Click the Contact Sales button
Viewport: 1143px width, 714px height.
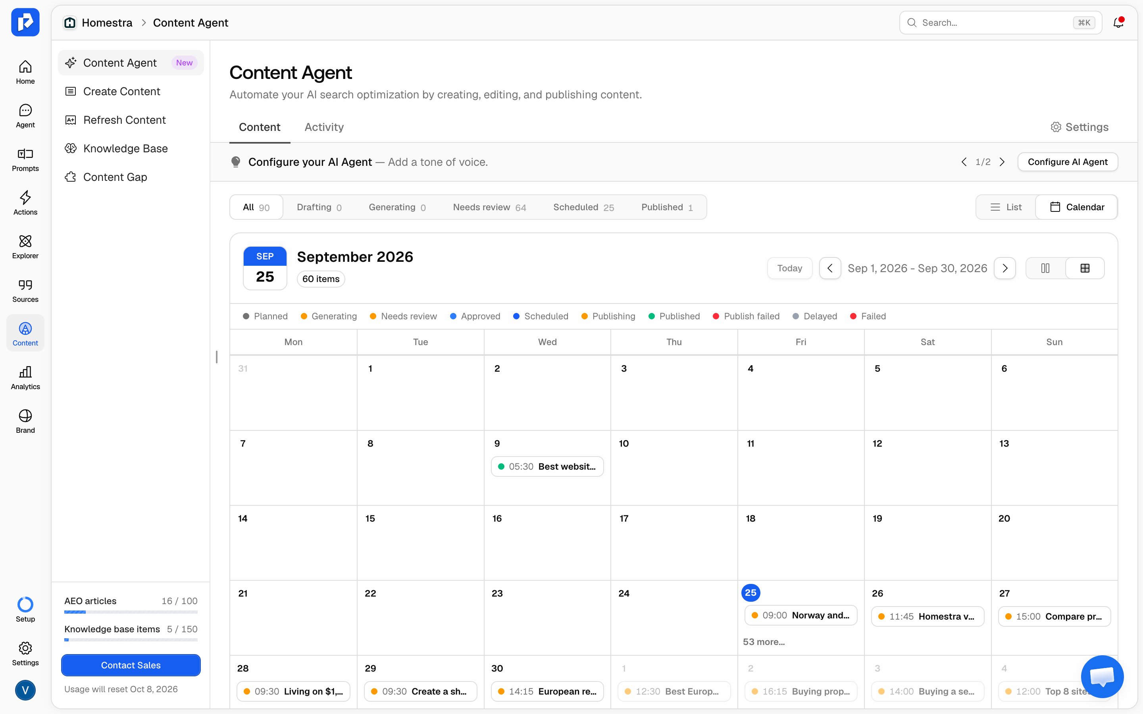click(x=131, y=665)
